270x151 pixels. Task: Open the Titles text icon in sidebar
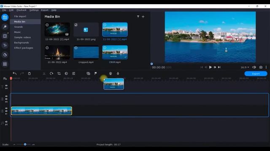(5, 45)
